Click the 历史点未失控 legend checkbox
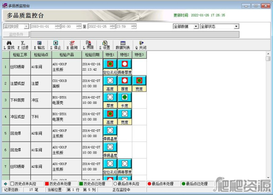The width and height of the screenshot is (273, 195). [x=12, y=184]
